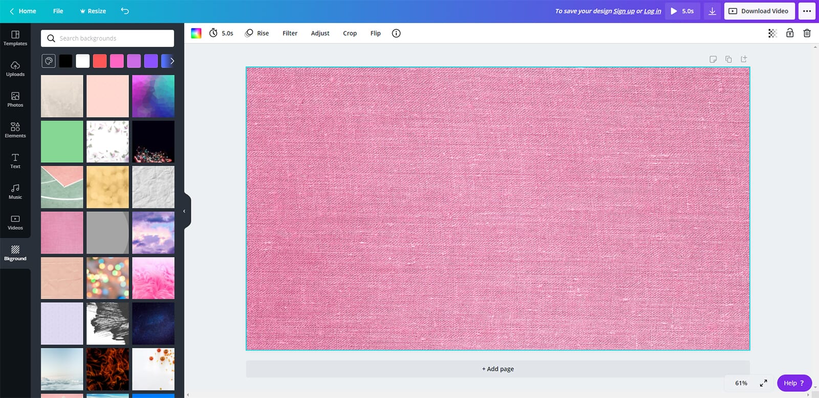Choose the pink fur background thumbnail

(153, 278)
